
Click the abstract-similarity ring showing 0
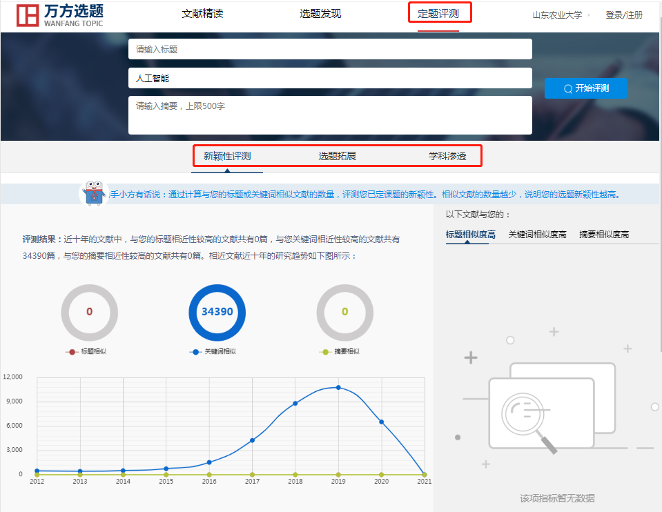point(344,312)
